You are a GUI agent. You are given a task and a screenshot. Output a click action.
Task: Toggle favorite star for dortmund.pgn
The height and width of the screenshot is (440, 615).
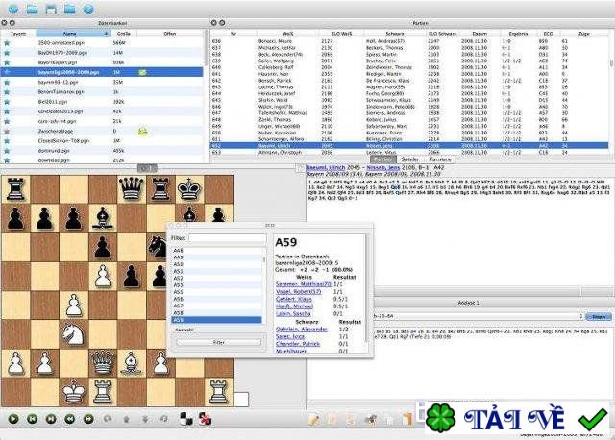point(7,151)
